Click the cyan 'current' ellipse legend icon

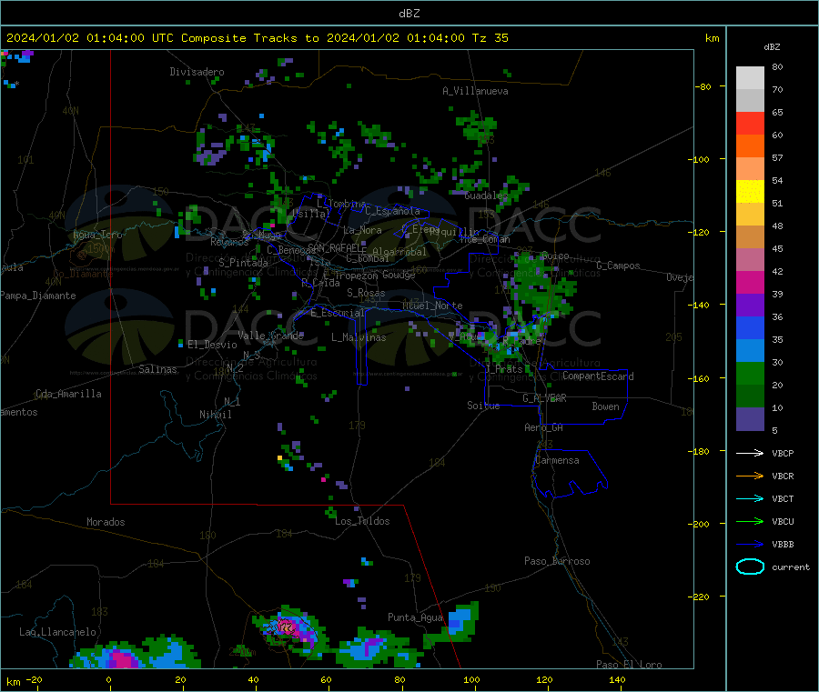click(x=750, y=567)
